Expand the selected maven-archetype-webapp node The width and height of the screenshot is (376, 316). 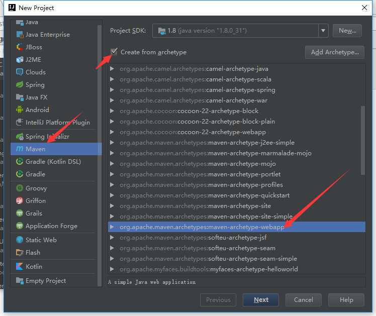coord(112,227)
